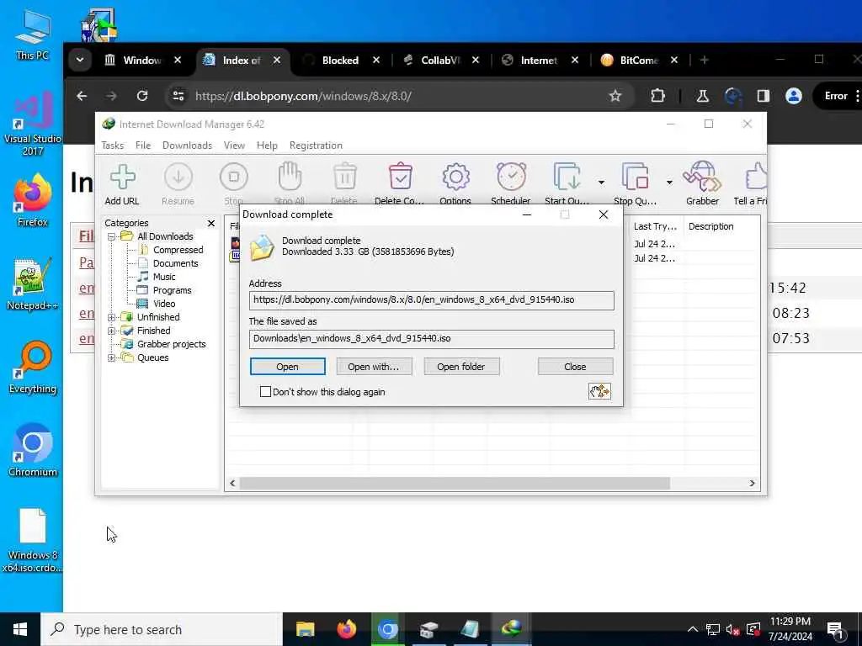
Task: Open the View menu
Action: [234, 145]
